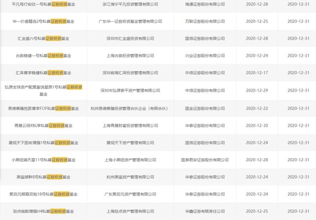Open the 平凡筠行安欣一号私募证券投资基金 fund name

43,4
